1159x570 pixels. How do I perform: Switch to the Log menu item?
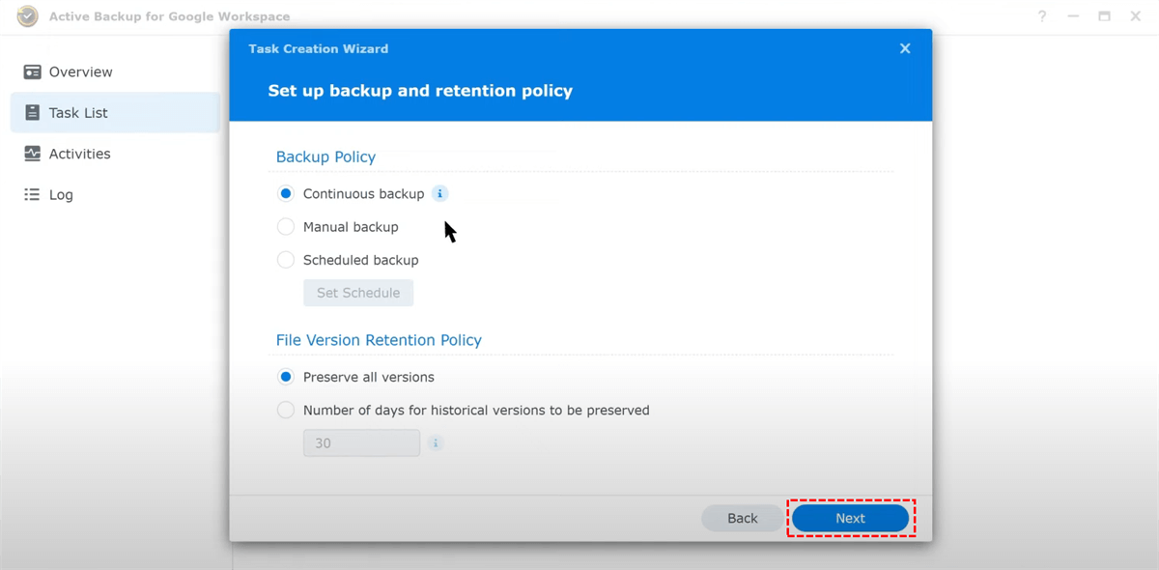pyautogui.click(x=61, y=195)
